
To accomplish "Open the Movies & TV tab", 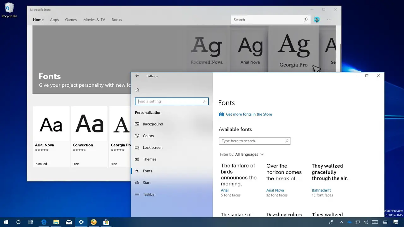I will (94, 20).
